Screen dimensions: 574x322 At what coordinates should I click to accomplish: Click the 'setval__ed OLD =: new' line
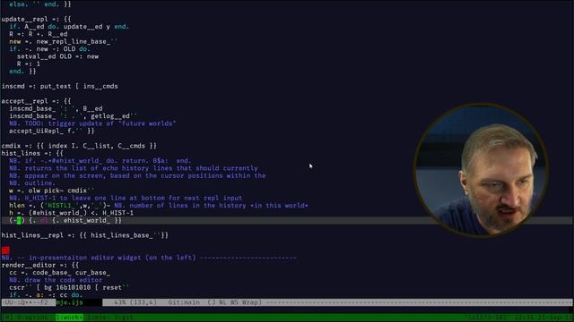click(x=57, y=56)
